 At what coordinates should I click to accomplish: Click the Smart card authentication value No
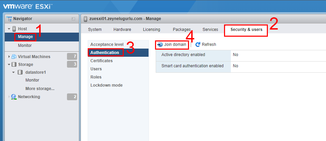235,66
